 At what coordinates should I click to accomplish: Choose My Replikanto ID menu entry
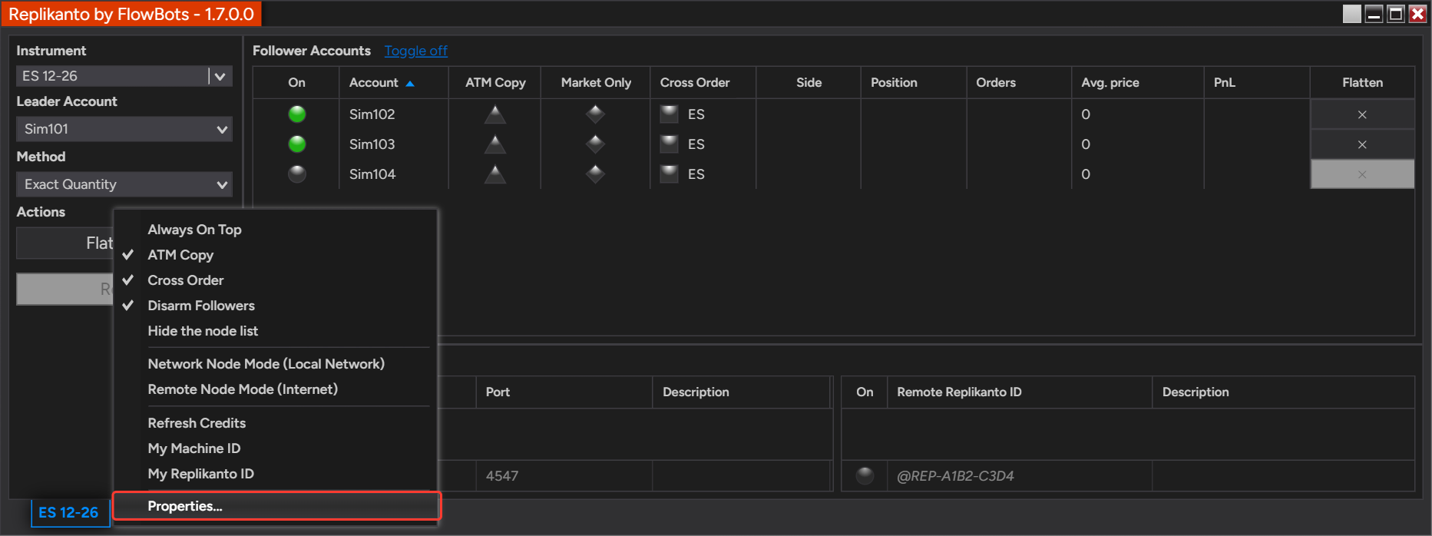pos(275,474)
